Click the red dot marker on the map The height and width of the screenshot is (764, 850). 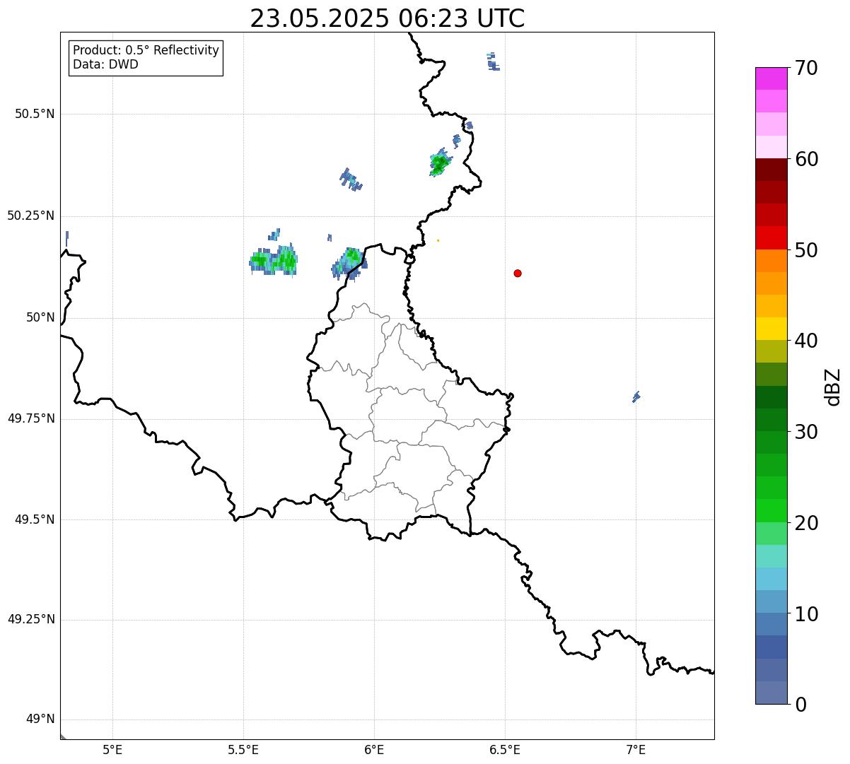518,274
